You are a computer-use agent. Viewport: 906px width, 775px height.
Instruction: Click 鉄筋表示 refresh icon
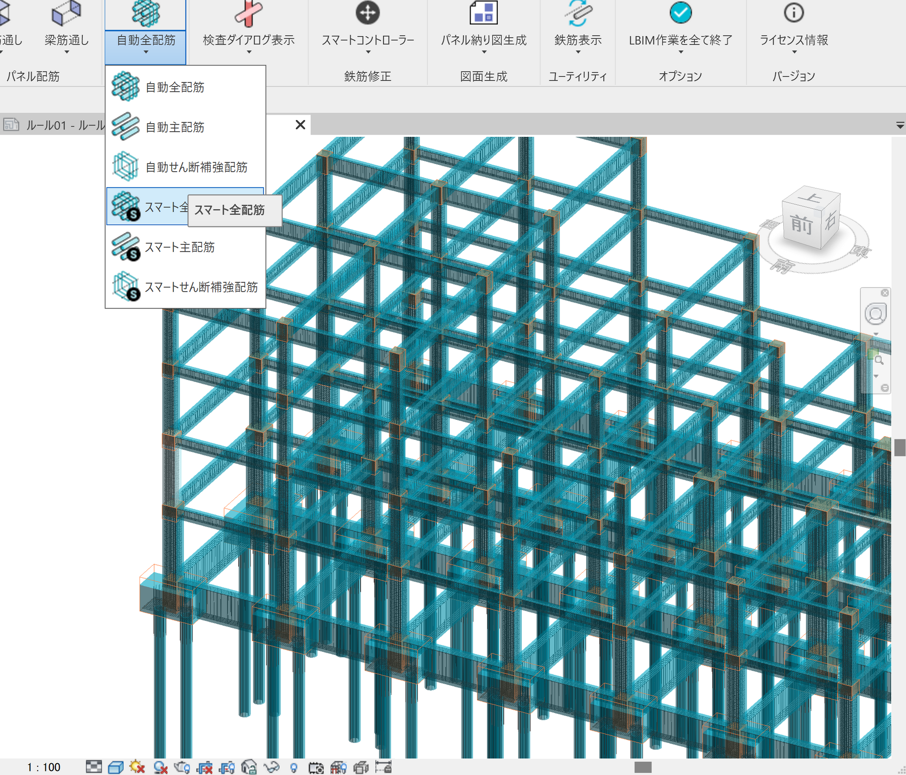(x=578, y=13)
